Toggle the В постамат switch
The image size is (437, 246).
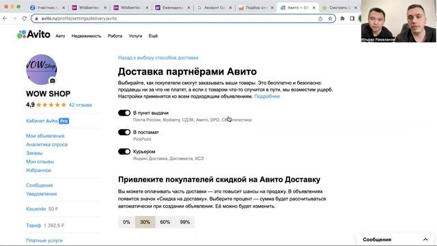pos(124,132)
